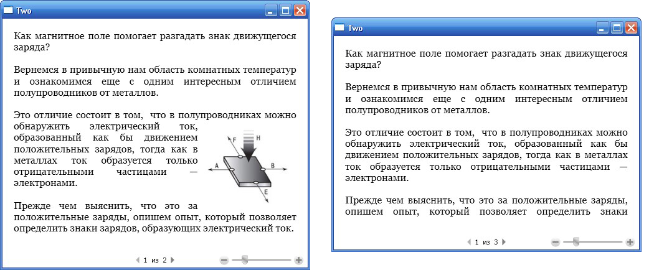Screen dimensions: 654x270
Task: Close the right Two window
Action: point(630,28)
